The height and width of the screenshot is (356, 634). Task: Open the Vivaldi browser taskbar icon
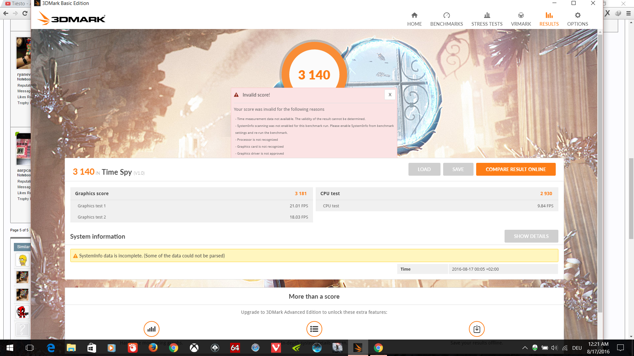tap(276, 348)
